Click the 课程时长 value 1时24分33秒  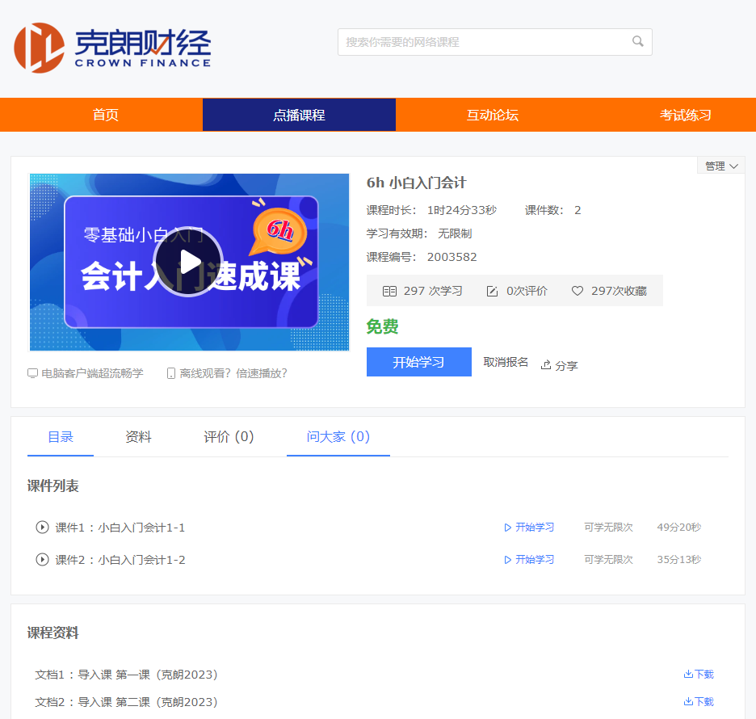pos(462,210)
